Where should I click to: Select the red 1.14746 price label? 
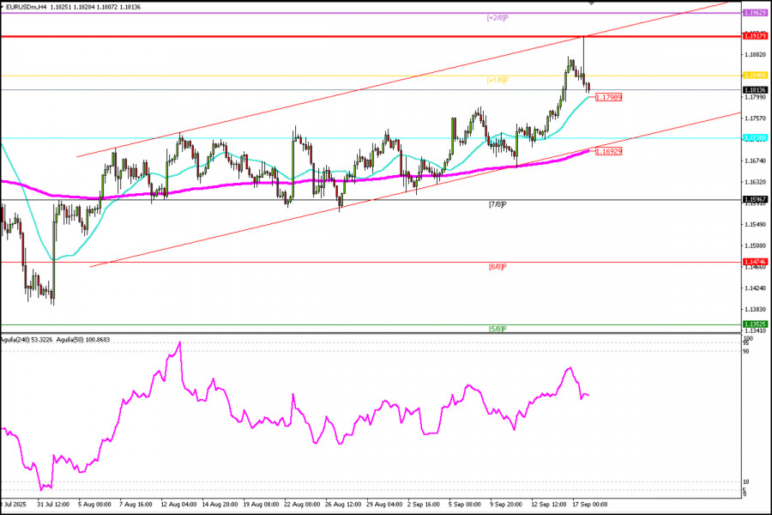(755, 262)
